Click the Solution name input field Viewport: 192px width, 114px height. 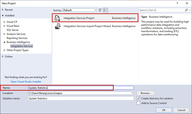pos(81,98)
